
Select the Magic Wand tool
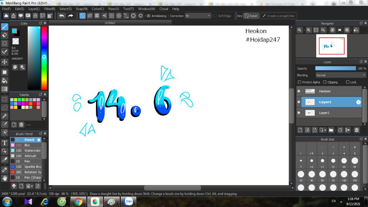click(x=5, y=116)
